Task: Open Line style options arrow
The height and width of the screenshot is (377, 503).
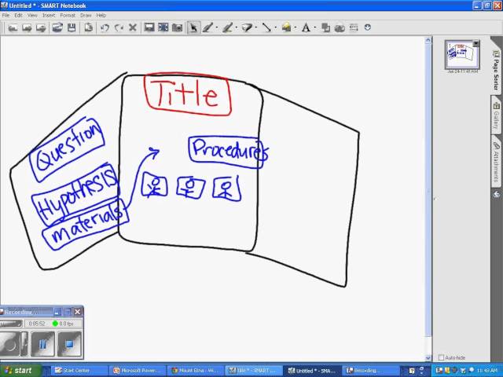Action: (275, 28)
